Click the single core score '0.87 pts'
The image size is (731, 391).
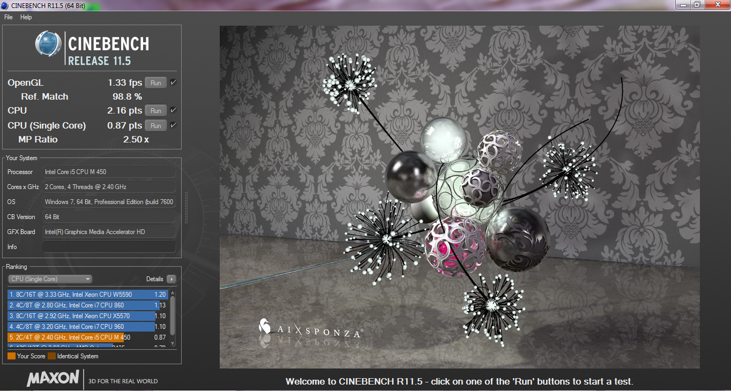(x=125, y=125)
